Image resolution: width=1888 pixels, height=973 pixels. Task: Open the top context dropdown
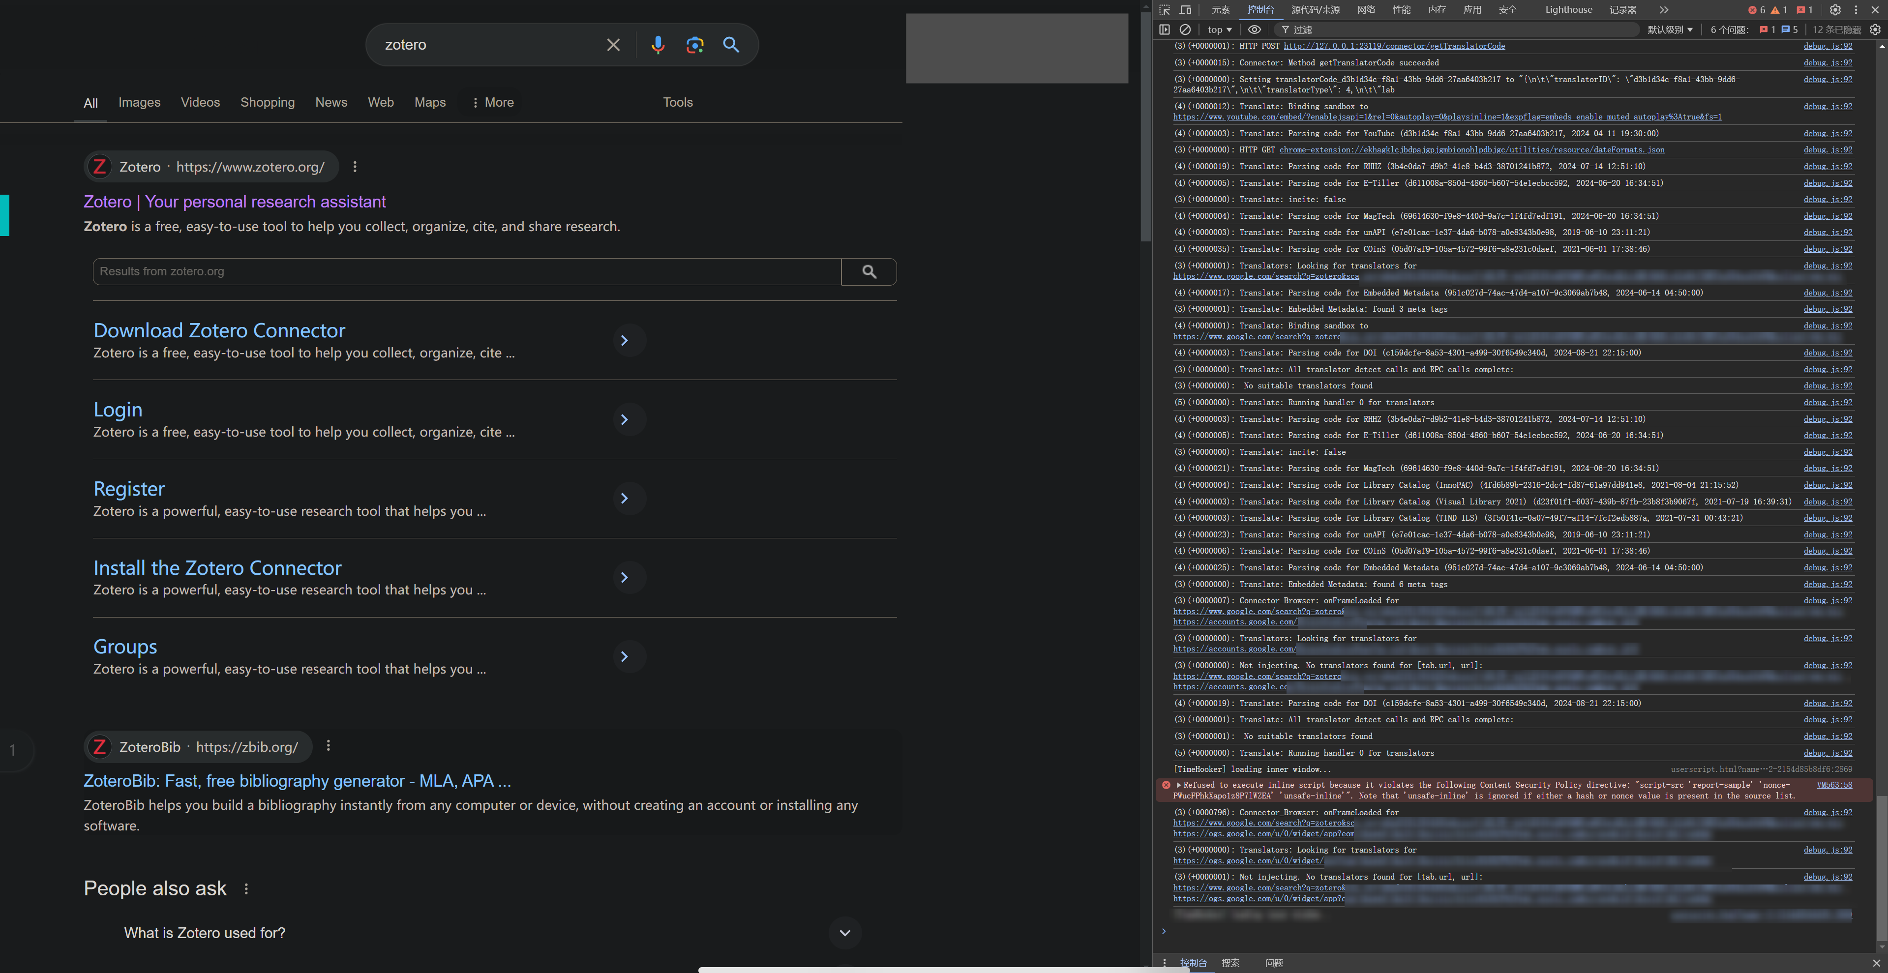pyautogui.click(x=1220, y=29)
